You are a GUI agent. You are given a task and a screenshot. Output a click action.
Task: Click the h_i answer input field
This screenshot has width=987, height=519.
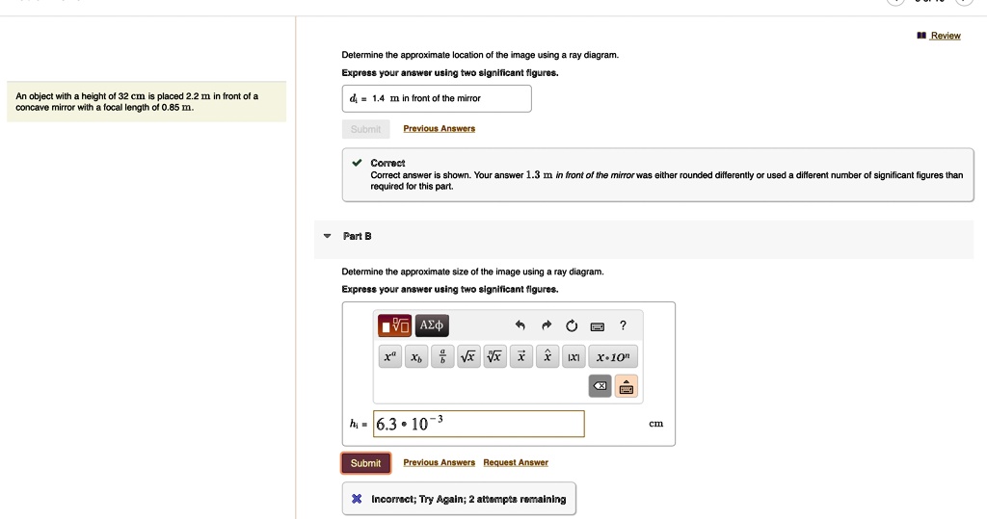[x=478, y=424]
